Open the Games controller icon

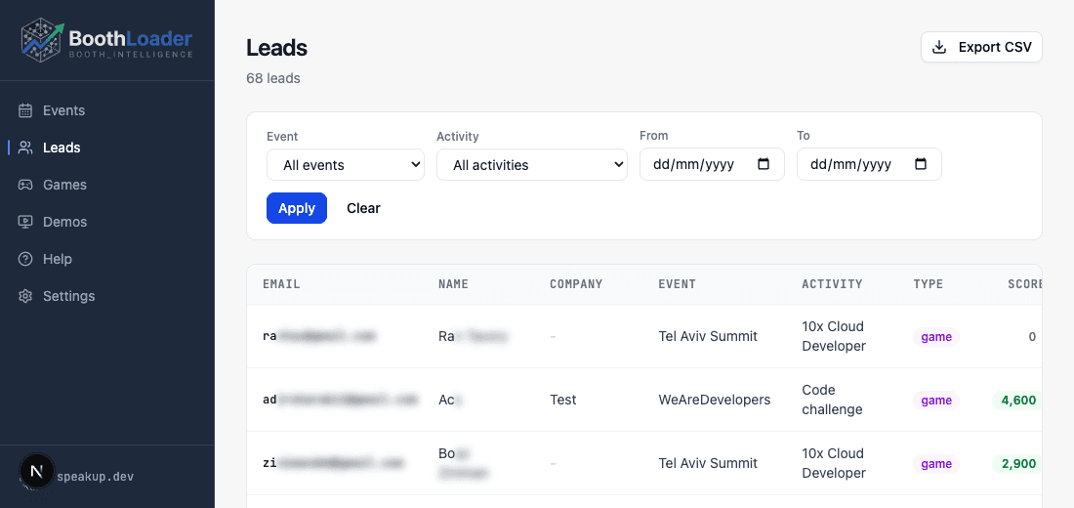(25, 185)
